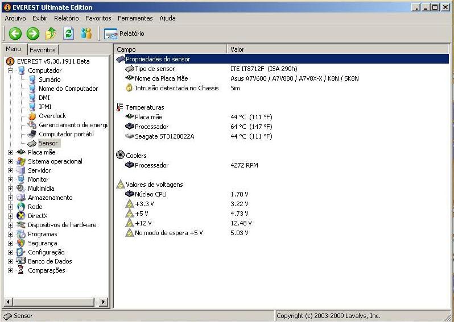This screenshot has width=454, height=322.
Task: Click the Sistema operacional Windows icon
Action: pos(21,161)
